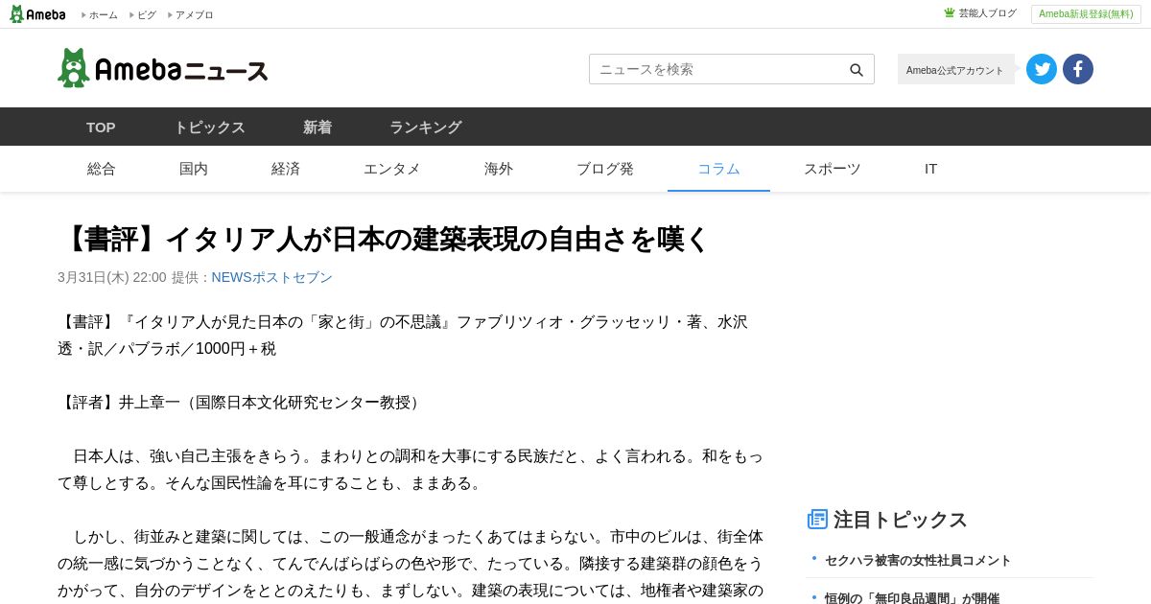Select the 国内 category tab
The width and height of the screenshot is (1151, 604).
tap(194, 169)
